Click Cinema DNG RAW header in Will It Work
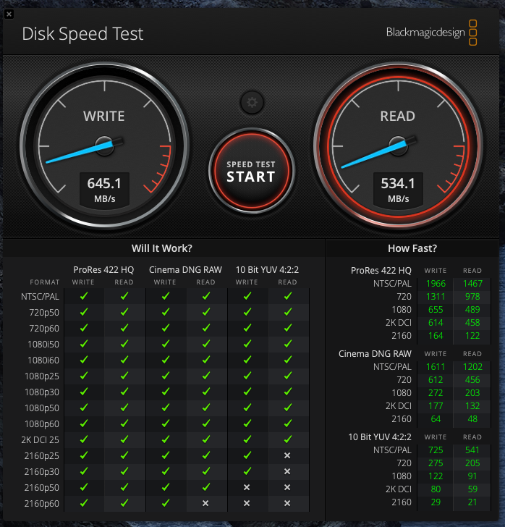This screenshot has width=505, height=527. [185, 269]
